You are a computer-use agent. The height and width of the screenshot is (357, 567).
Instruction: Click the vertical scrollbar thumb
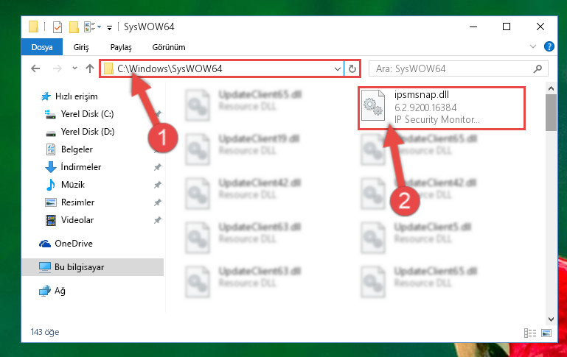(x=551, y=113)
